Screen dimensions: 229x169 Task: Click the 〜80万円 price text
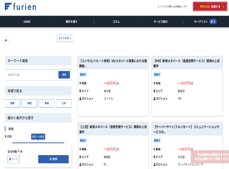click(110, 83)
